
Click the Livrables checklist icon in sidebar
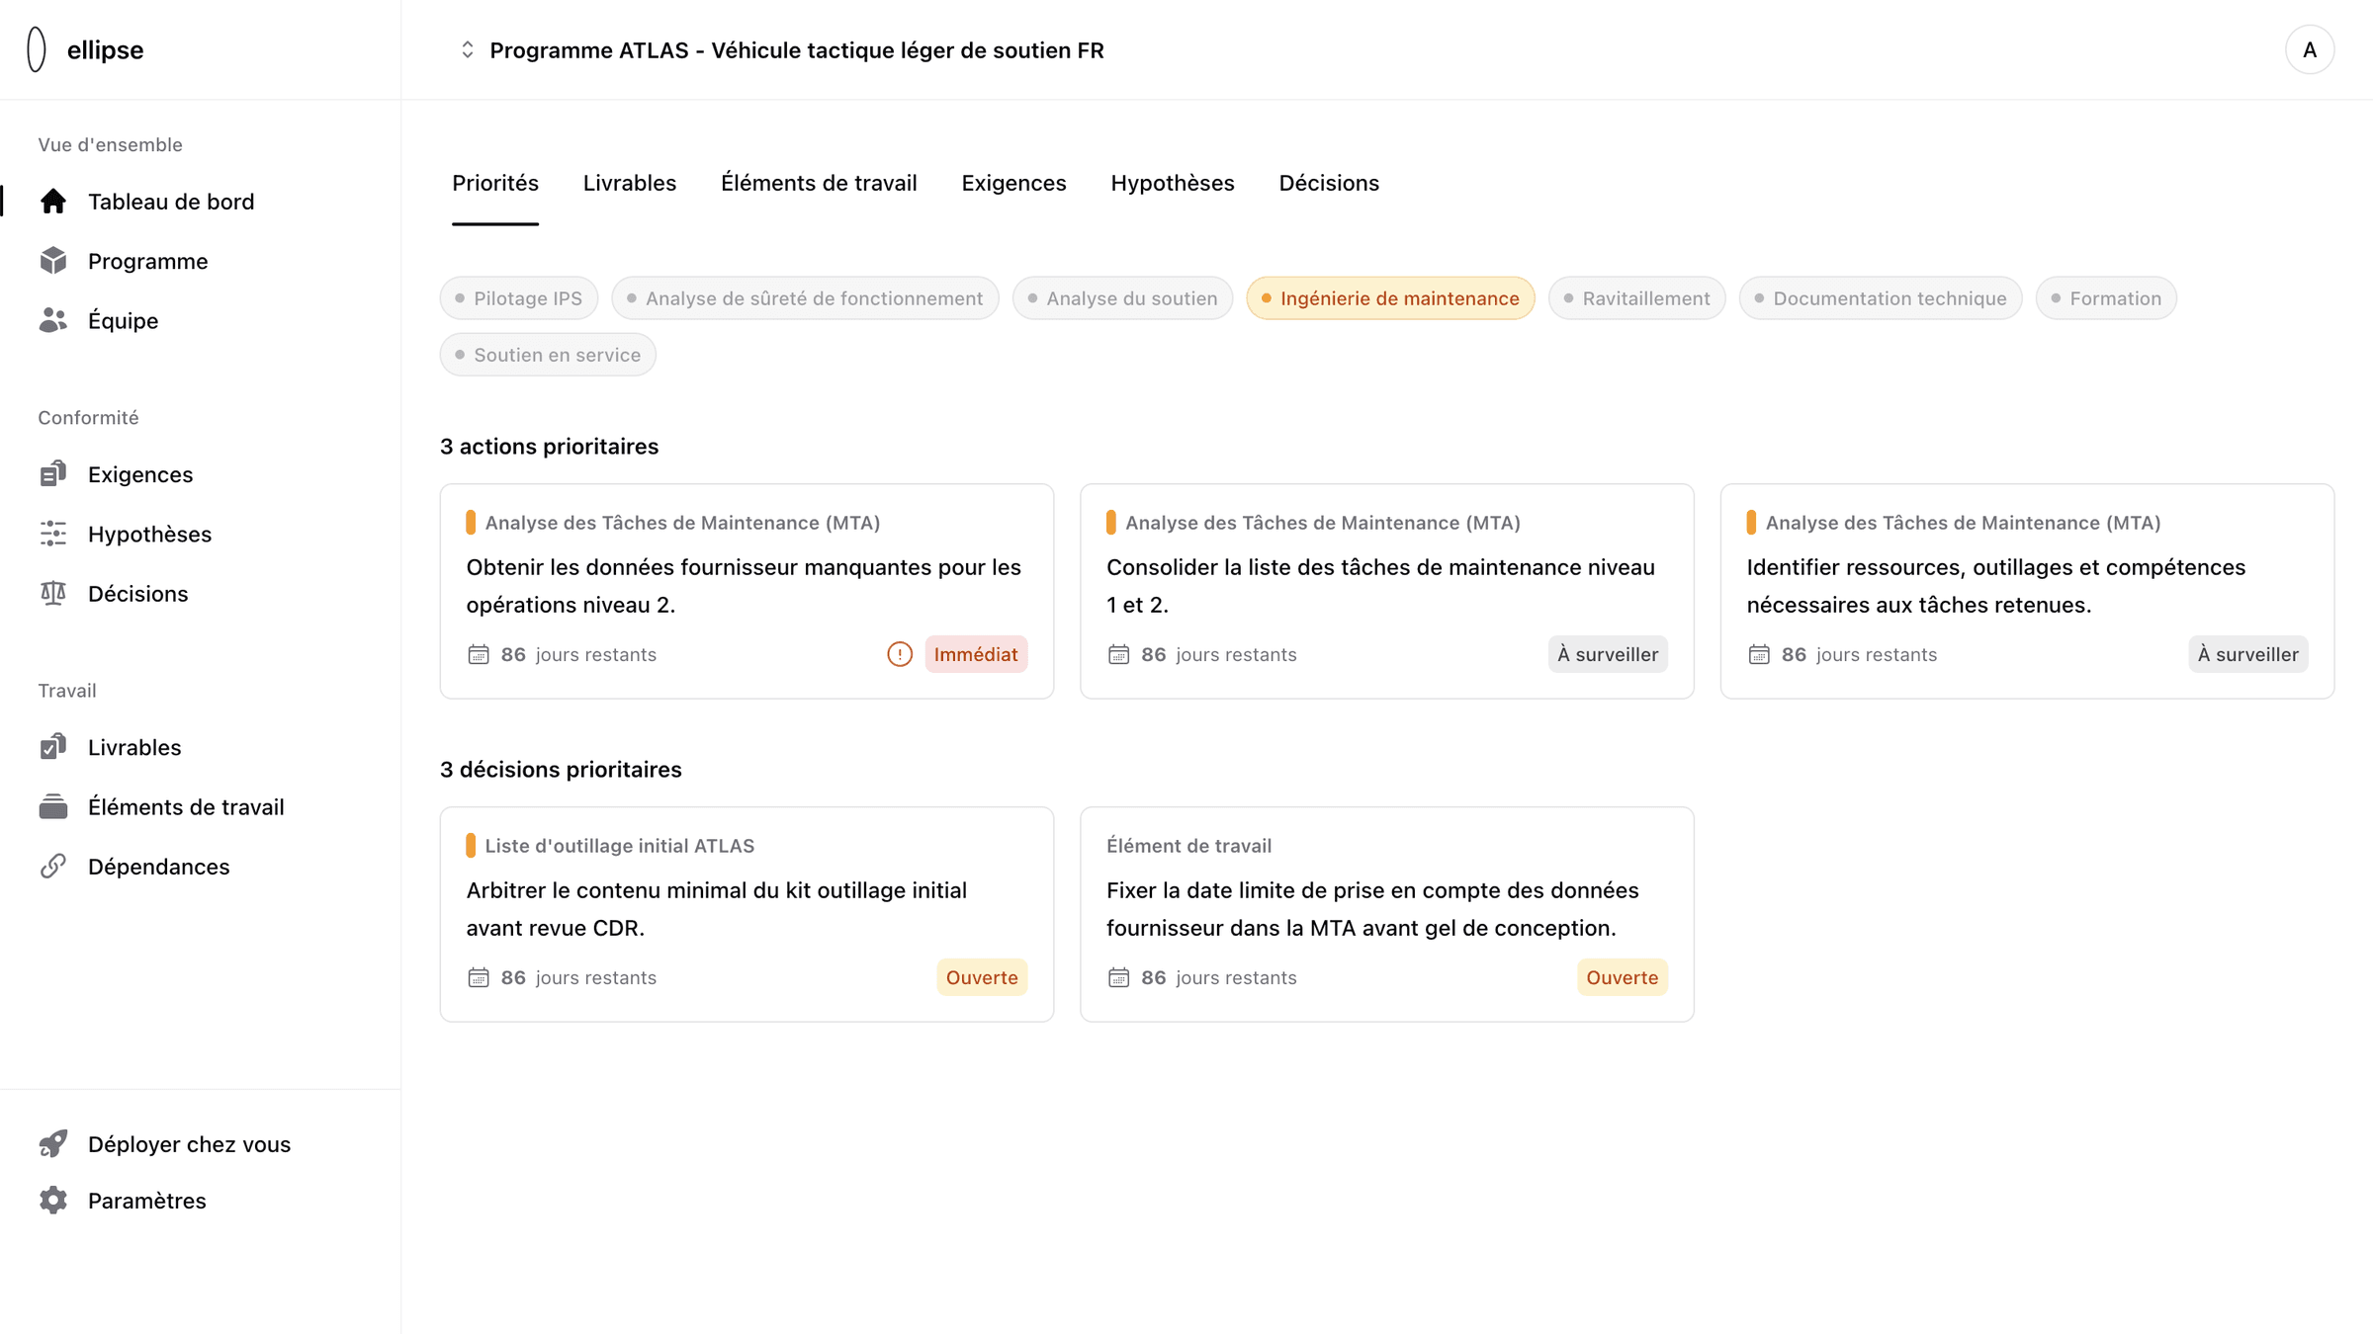pos(53,747)
